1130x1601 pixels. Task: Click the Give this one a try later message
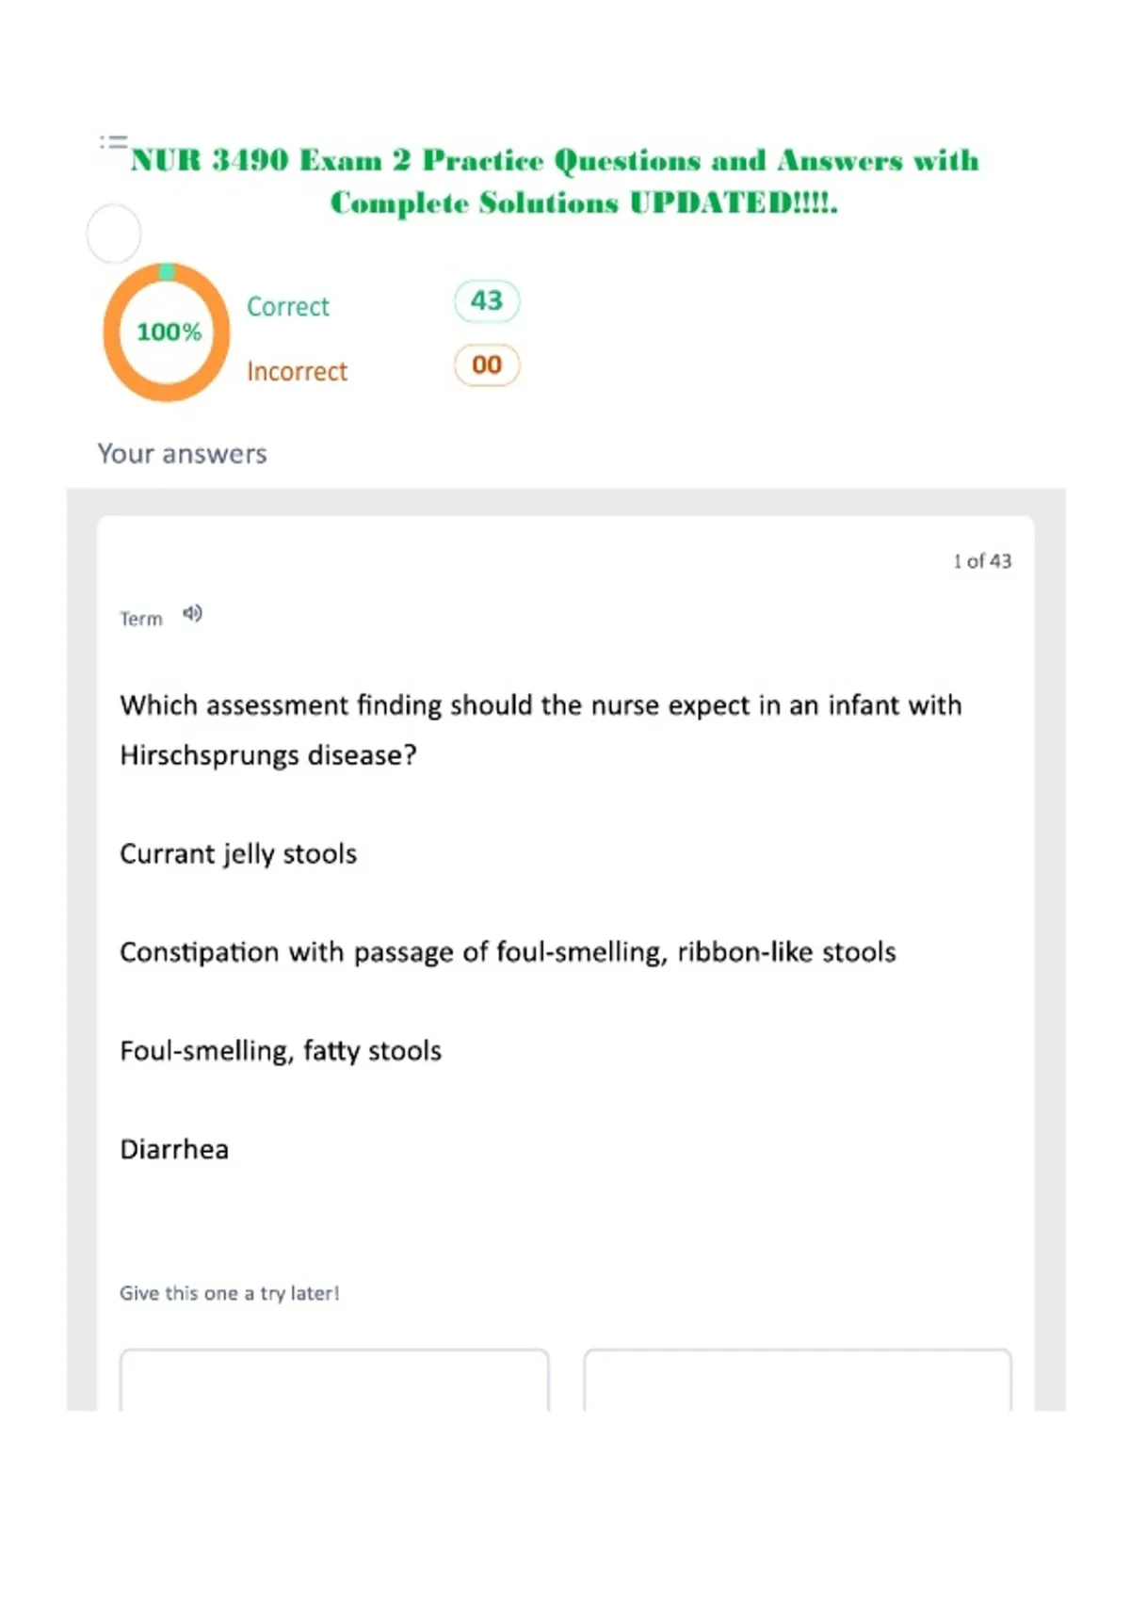tap(229, 1294)
